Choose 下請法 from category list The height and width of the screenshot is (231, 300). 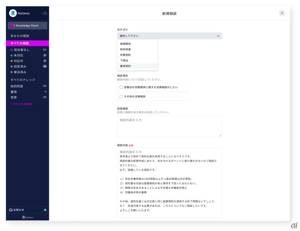coord(137,60)
